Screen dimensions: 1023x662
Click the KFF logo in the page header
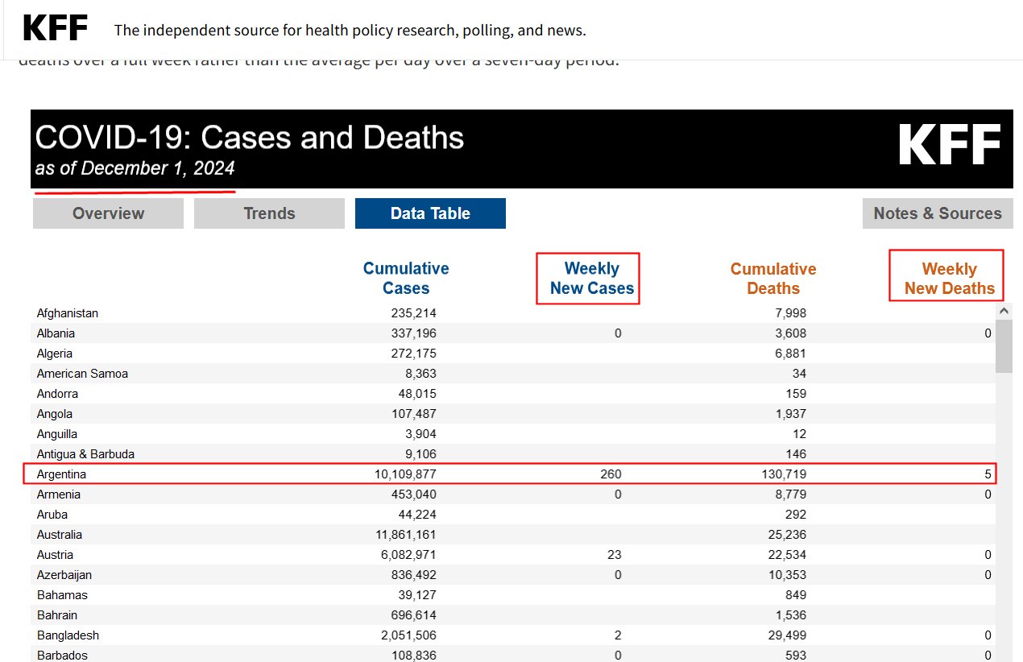[x=55, y=29]
